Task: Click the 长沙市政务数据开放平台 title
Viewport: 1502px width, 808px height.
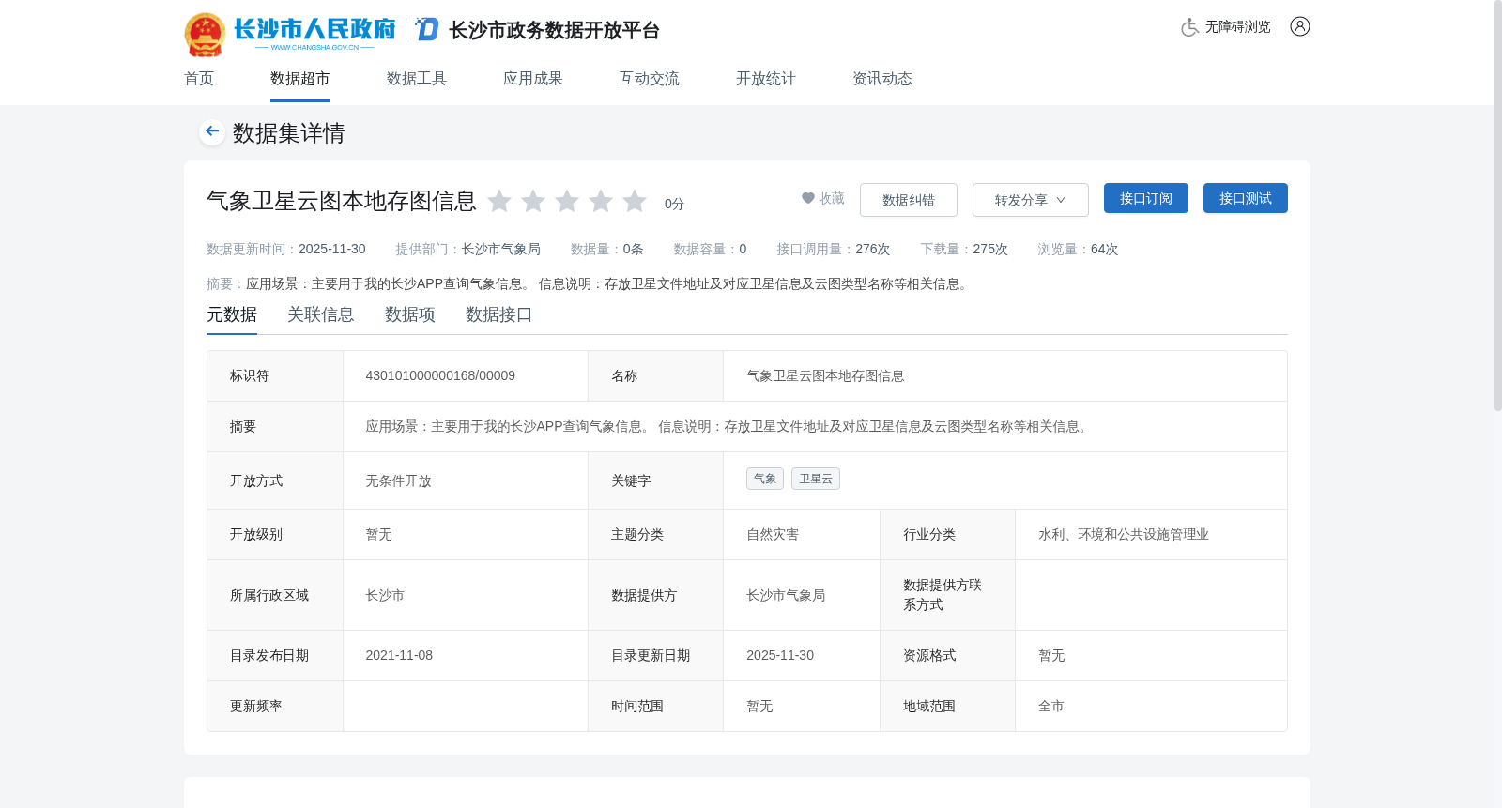Action: coord(555,30)
